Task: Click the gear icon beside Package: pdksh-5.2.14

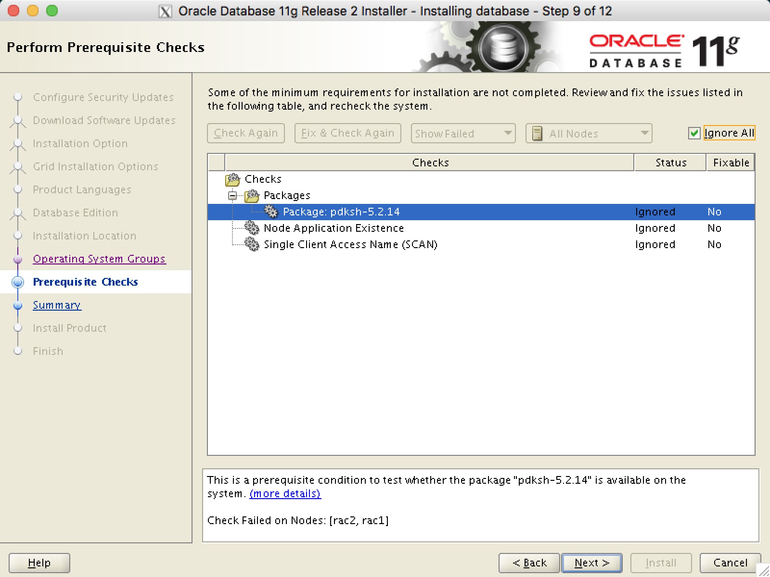Action: (272, 211)
